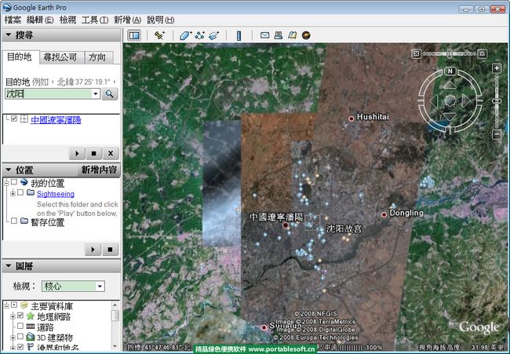Toggle 暫存位置 checkbox
This screenshot has width=510, height=354.
[14, 221]
